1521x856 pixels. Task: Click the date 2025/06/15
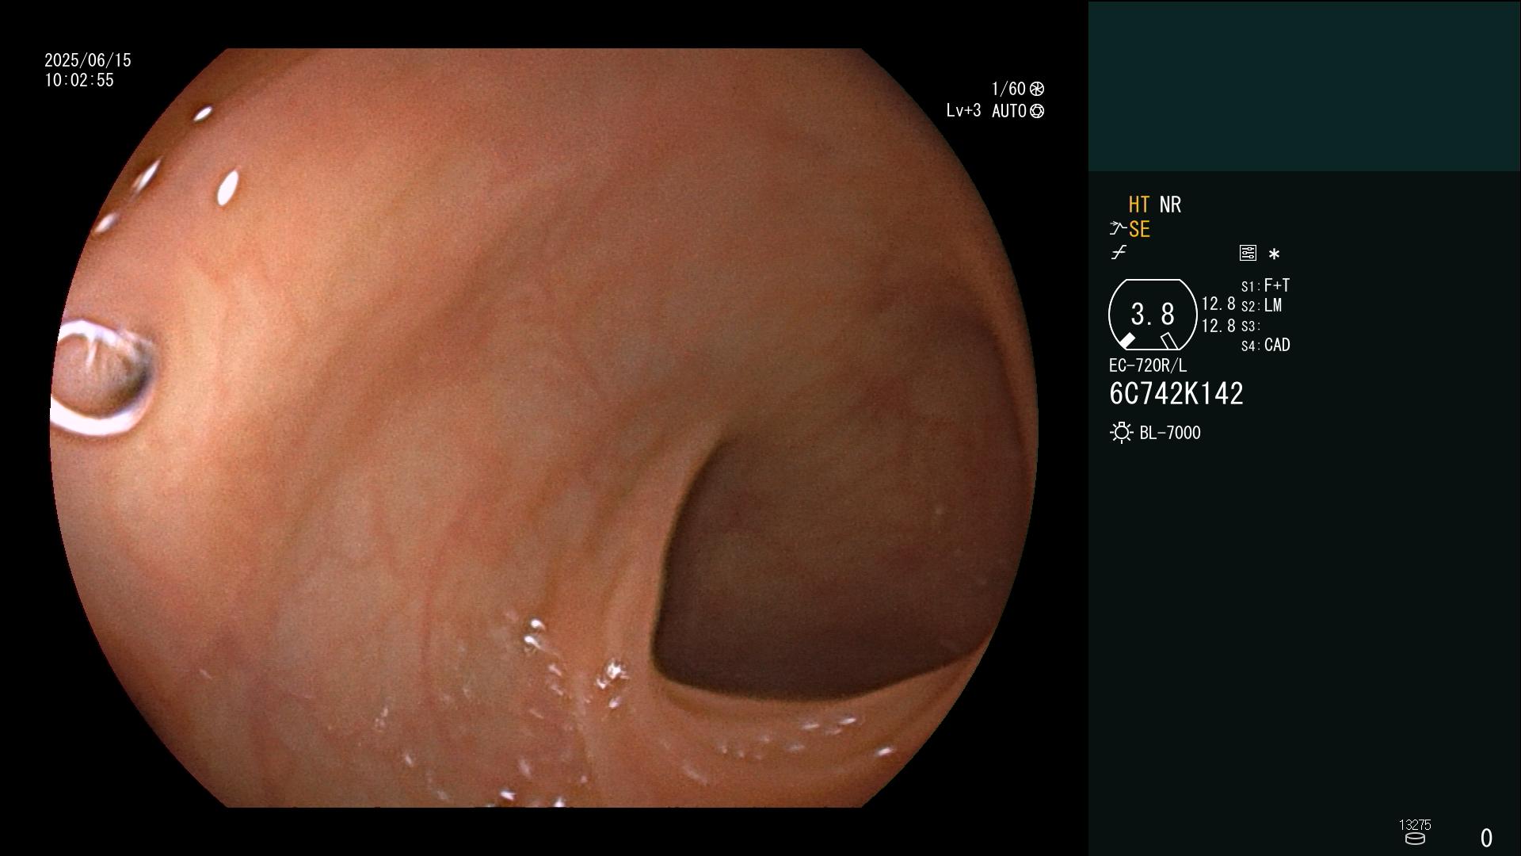pyautogui.click(x=88, y=60)
